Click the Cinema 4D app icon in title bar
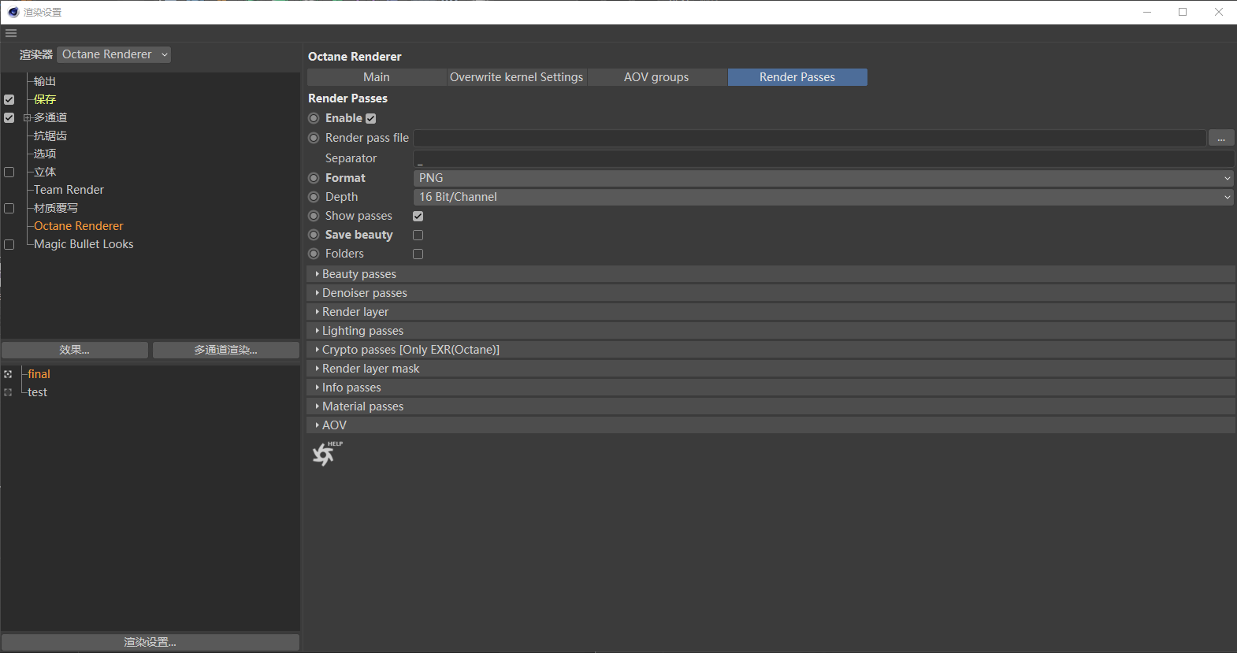This screenshot has width=1237, height=653. coord(13,12)
